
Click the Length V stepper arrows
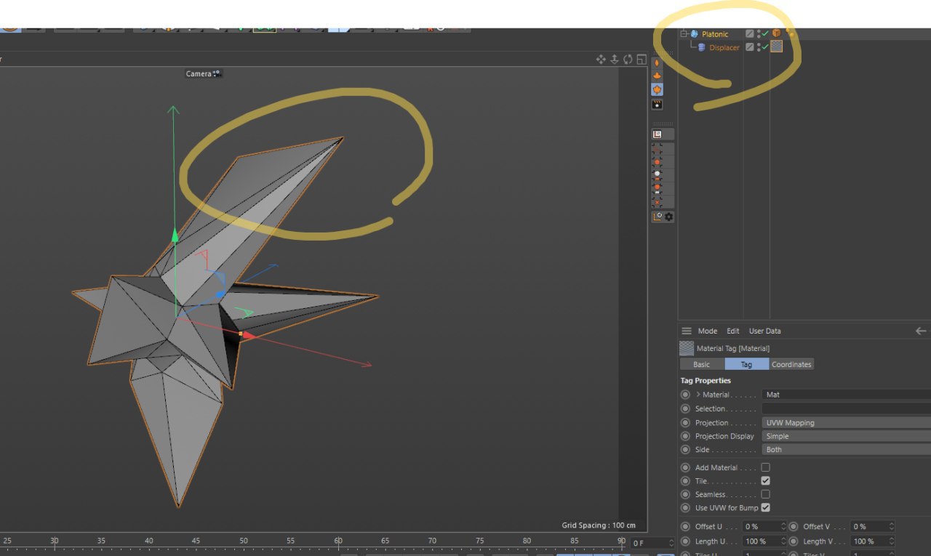tap(892, 541)
